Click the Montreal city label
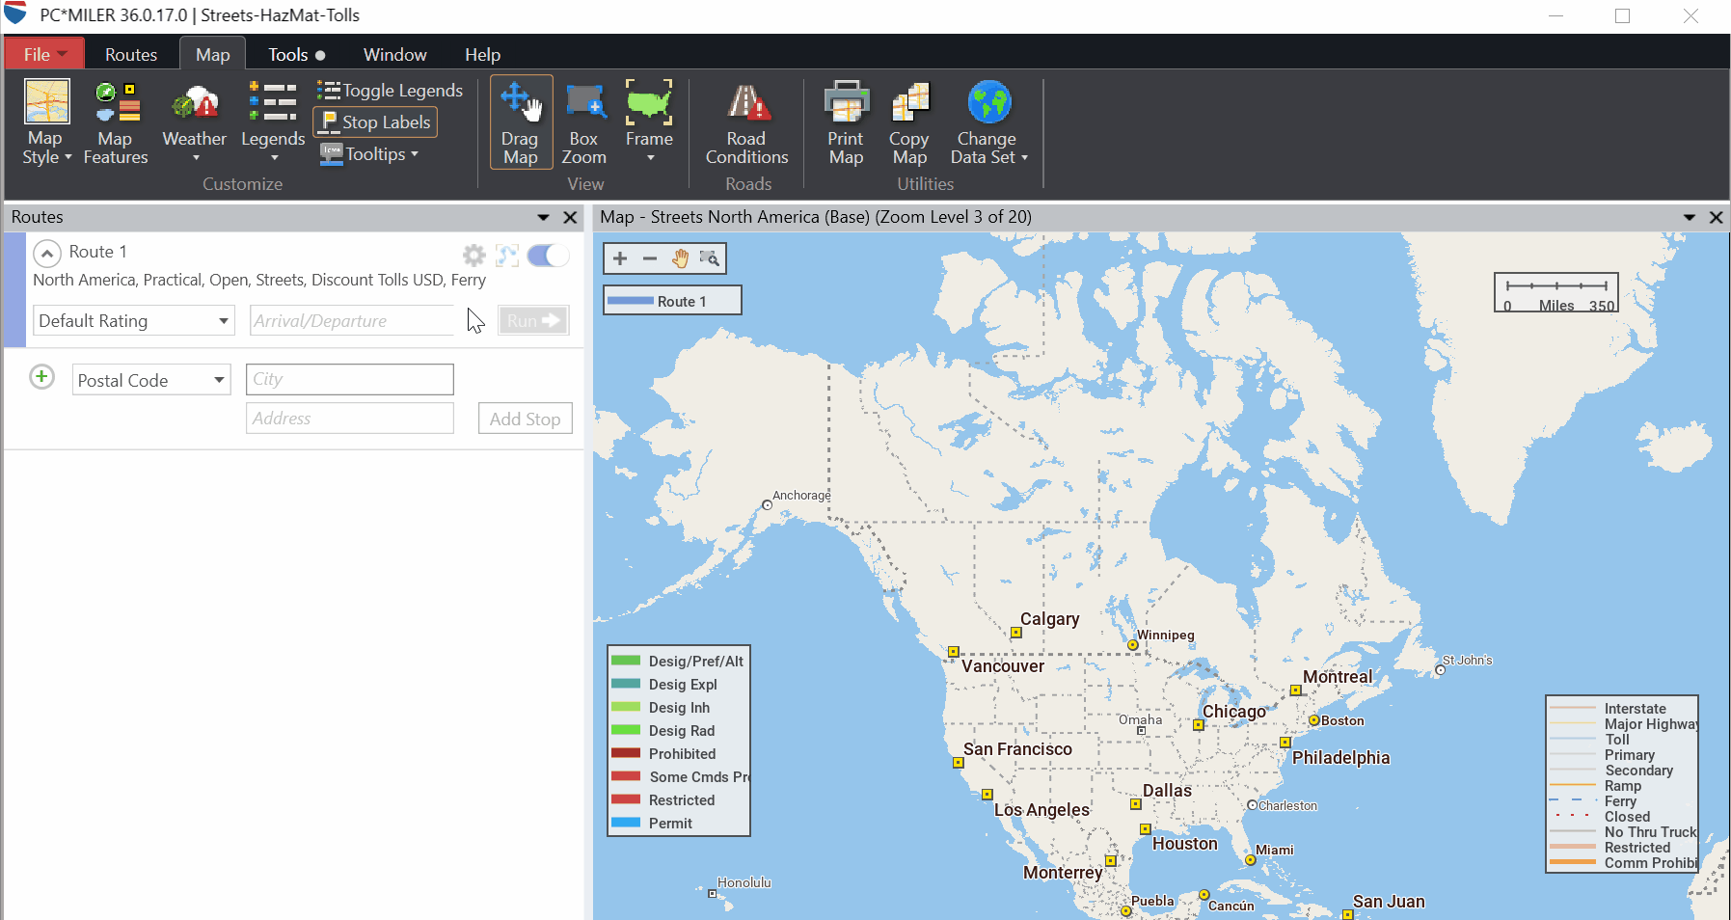This screenshot has height=920, width=1731. click(1338, 677)
